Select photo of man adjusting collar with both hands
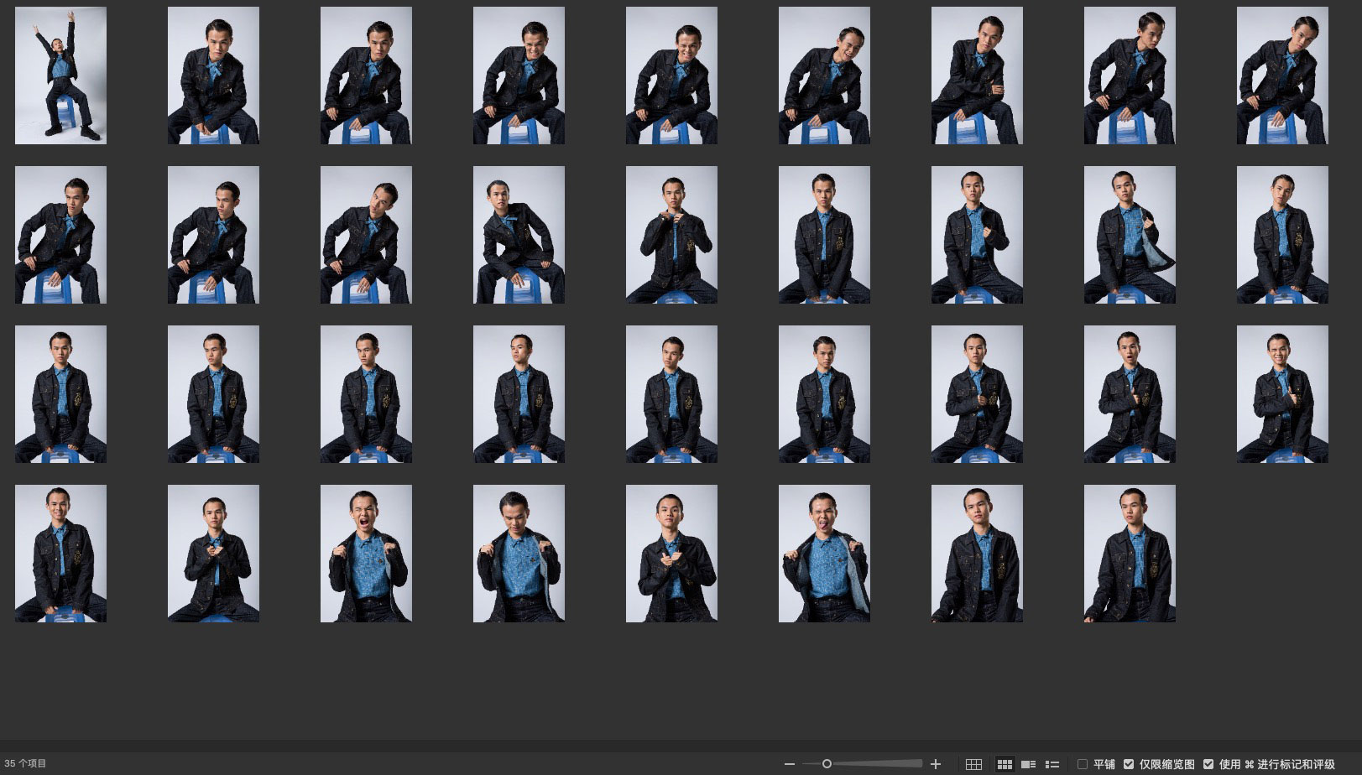1362x775 pixels. [x=671, y=235]
